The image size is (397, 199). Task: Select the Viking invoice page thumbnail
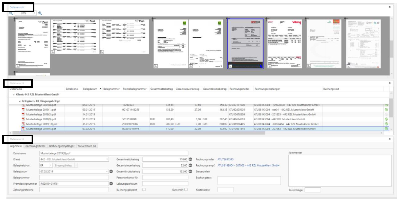pyautogui.click(x=284, y=44)
